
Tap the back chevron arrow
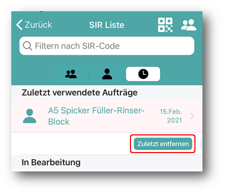tap(19, 25)
